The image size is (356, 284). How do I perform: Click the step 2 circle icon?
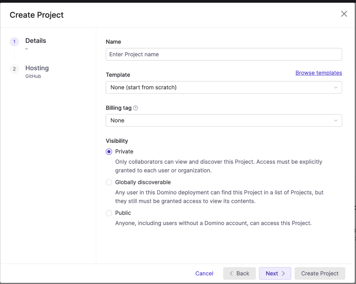click(x=14, y=69)
